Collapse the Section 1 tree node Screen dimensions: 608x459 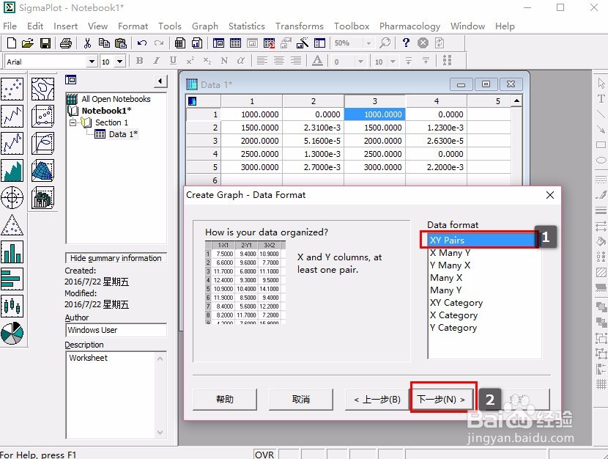[x=73, y=122]
